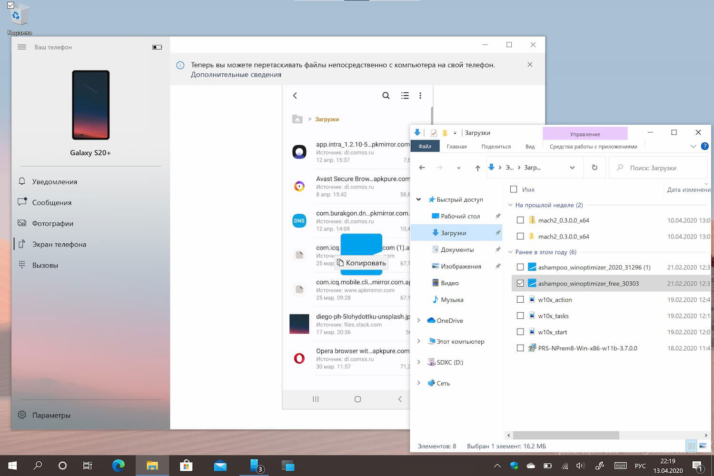This screenshot has width=714, height=476.
Task: Refresh the Загрузки folder in Explorer
Action: 595,168
